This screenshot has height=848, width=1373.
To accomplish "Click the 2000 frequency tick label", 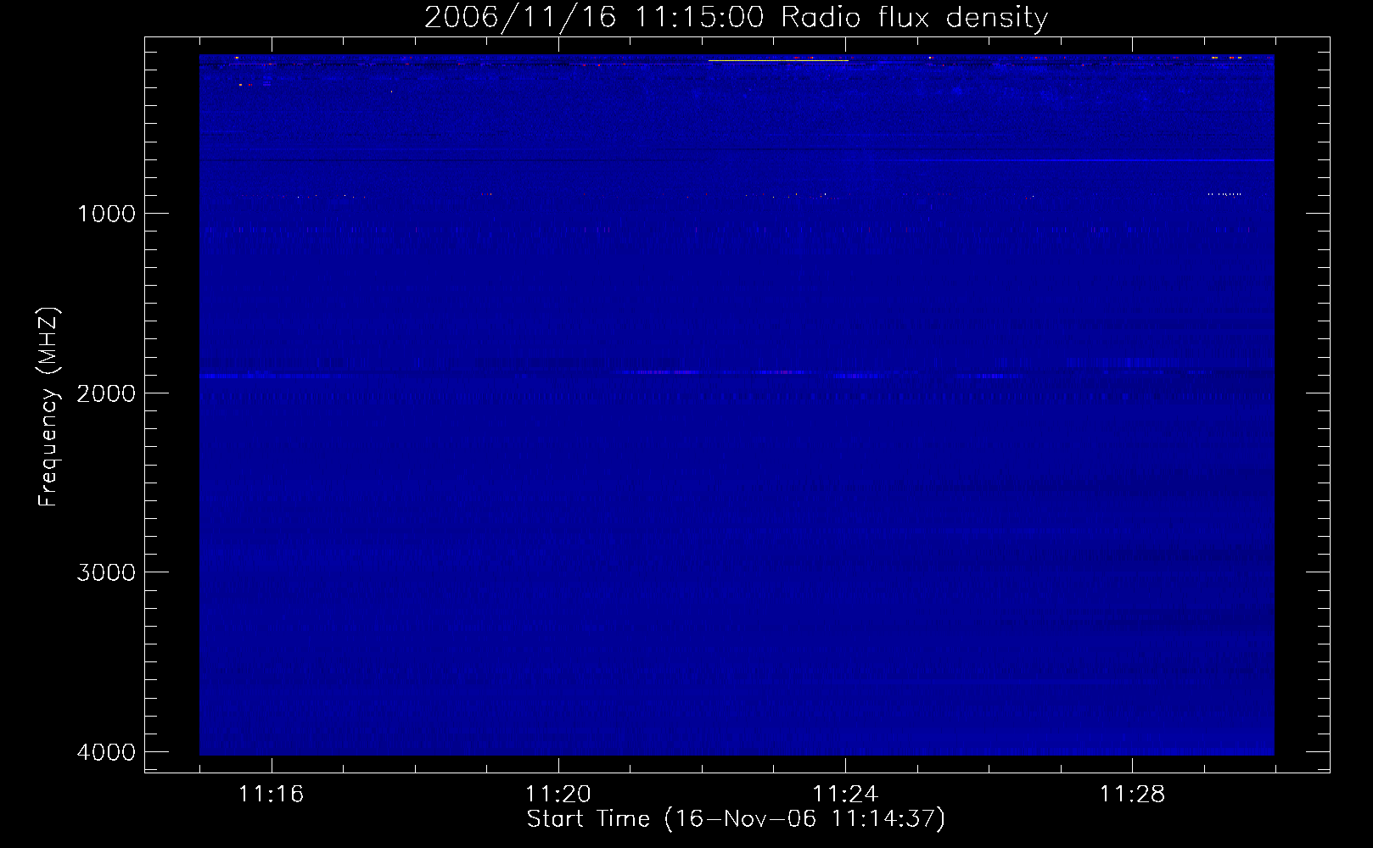I will (x=106, y=393).
